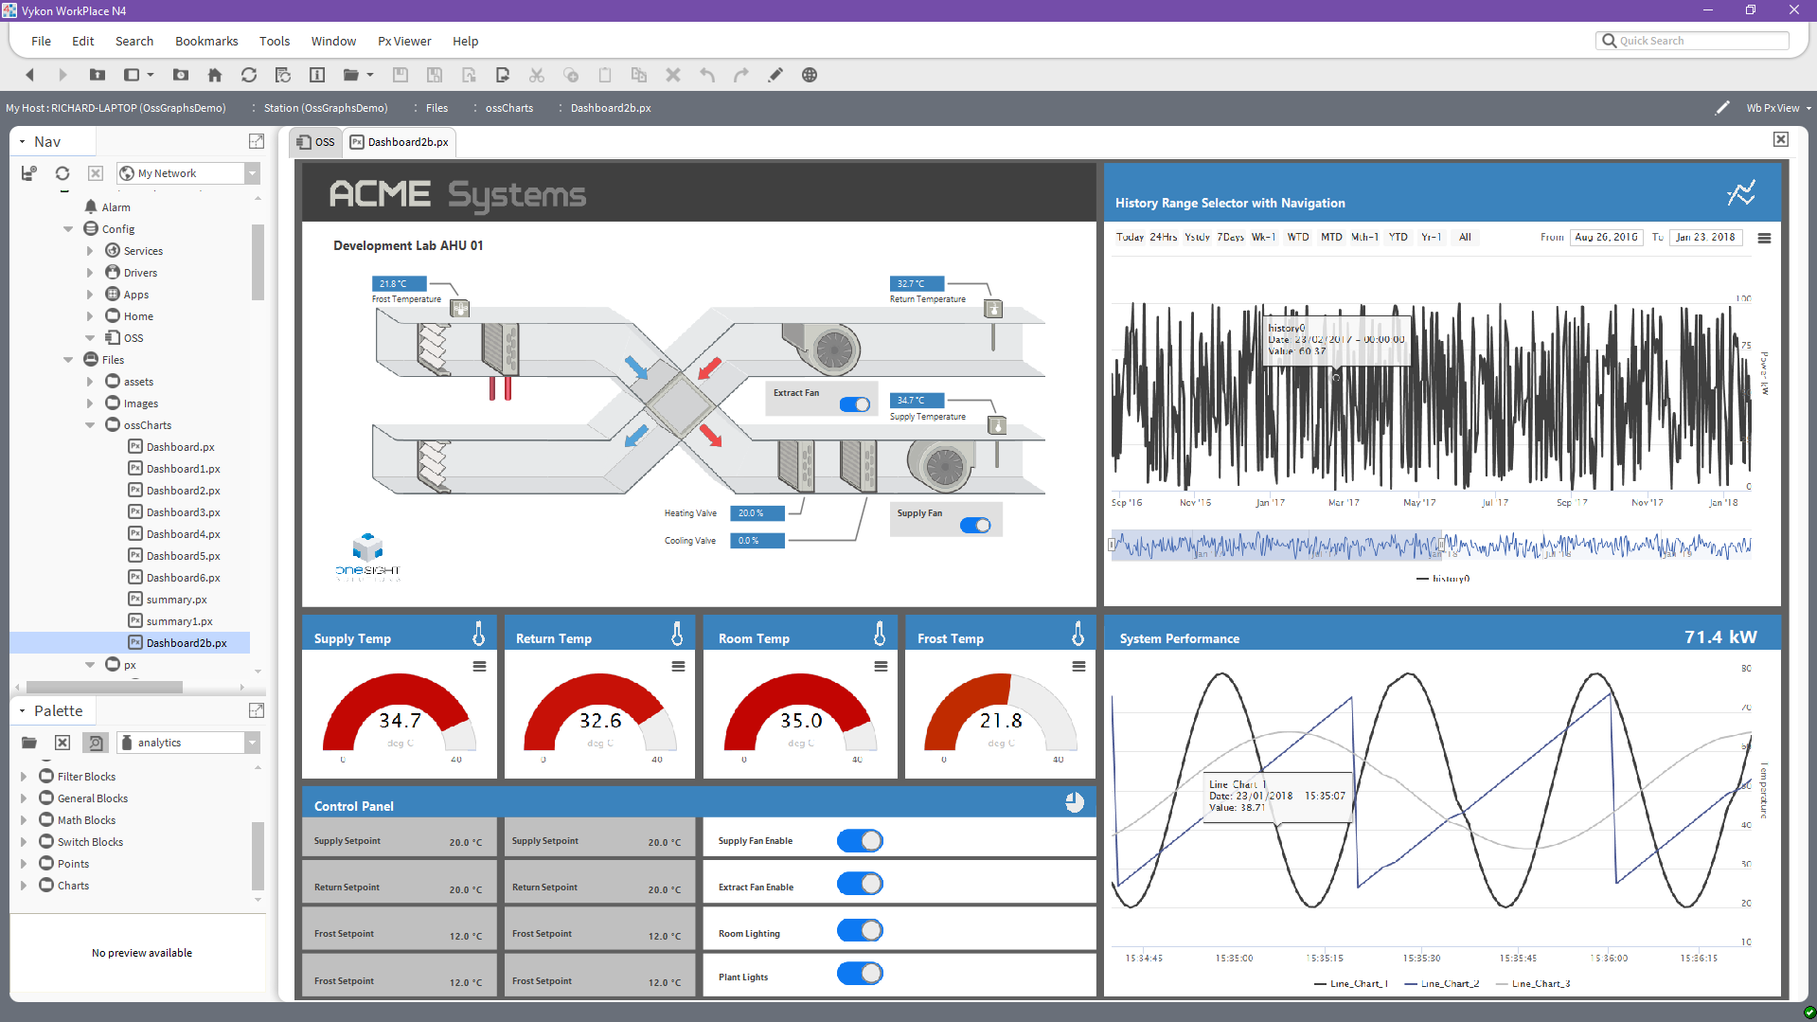Toggle the Room Lighting switch

coord(860,931)
